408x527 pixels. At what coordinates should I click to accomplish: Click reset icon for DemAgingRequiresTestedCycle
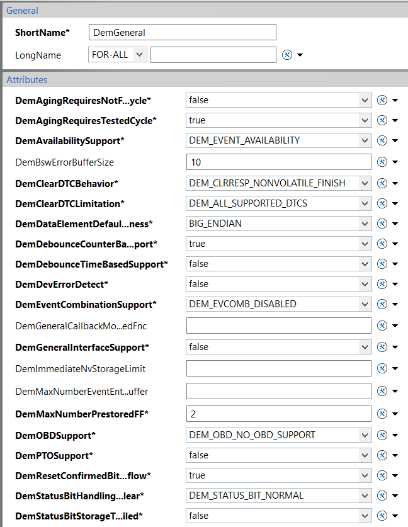[382, 120]
